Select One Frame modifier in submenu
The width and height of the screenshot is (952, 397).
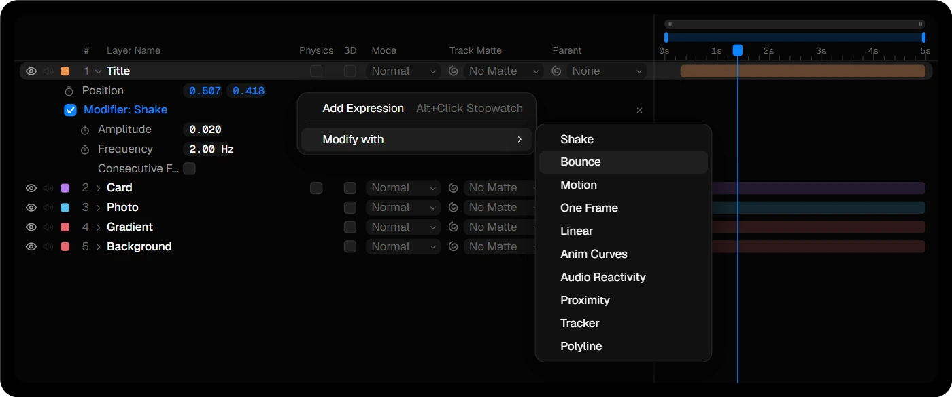[x=624, y=208]
